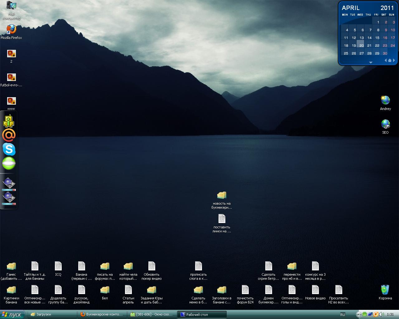This screenshot has width=399, height=319.
Task: Select the Домен букмекер file
Action: [269, 290]
